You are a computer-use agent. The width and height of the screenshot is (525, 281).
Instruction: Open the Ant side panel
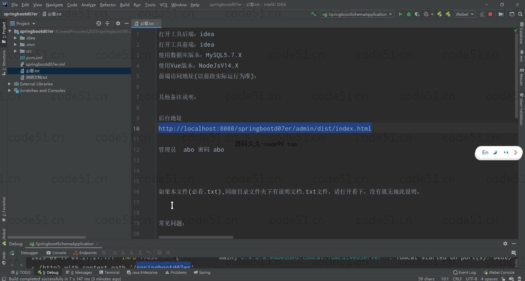click(x=521, y=56)
